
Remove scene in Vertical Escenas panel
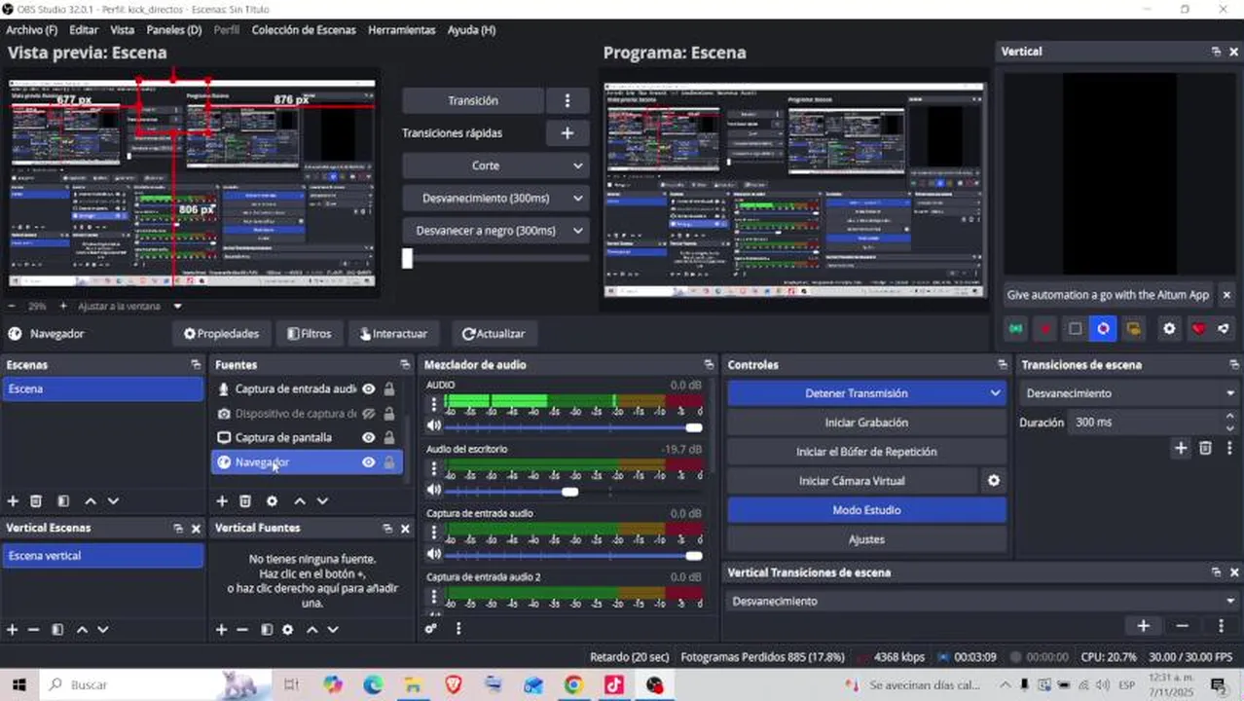[34, 630]
